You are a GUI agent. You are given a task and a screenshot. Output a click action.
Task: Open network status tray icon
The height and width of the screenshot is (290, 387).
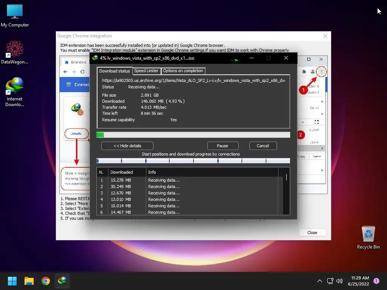click(330, 281)
